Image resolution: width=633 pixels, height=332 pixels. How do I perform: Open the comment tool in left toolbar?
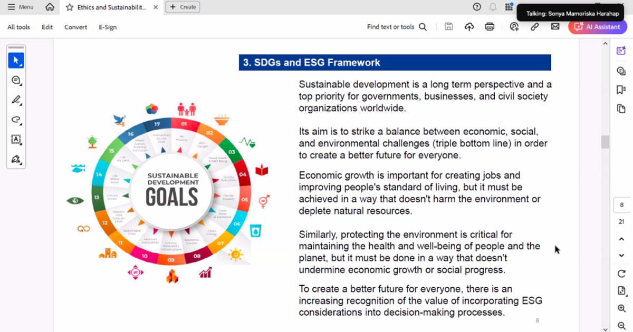coord(16,80)
